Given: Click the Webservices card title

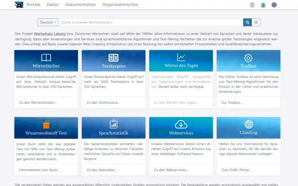Looking at the screenshot, I should click(181, 133).
